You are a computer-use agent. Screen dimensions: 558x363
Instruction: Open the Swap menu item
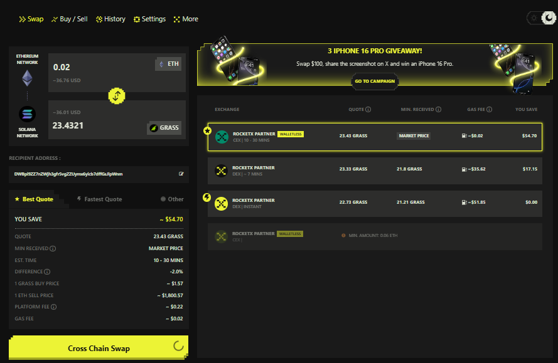[31, 19]
